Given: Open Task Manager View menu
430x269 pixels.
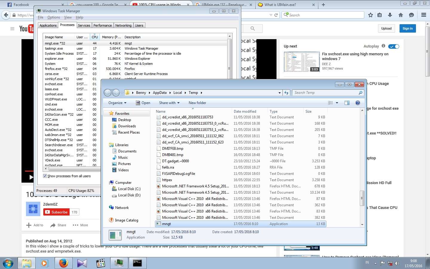Looking at the screenshot, I should point(68,17).
